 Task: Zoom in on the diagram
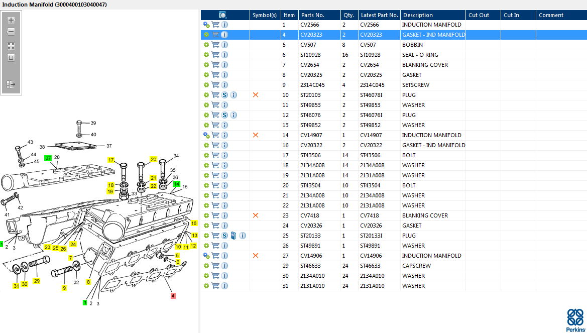click(x=11, y=20)
